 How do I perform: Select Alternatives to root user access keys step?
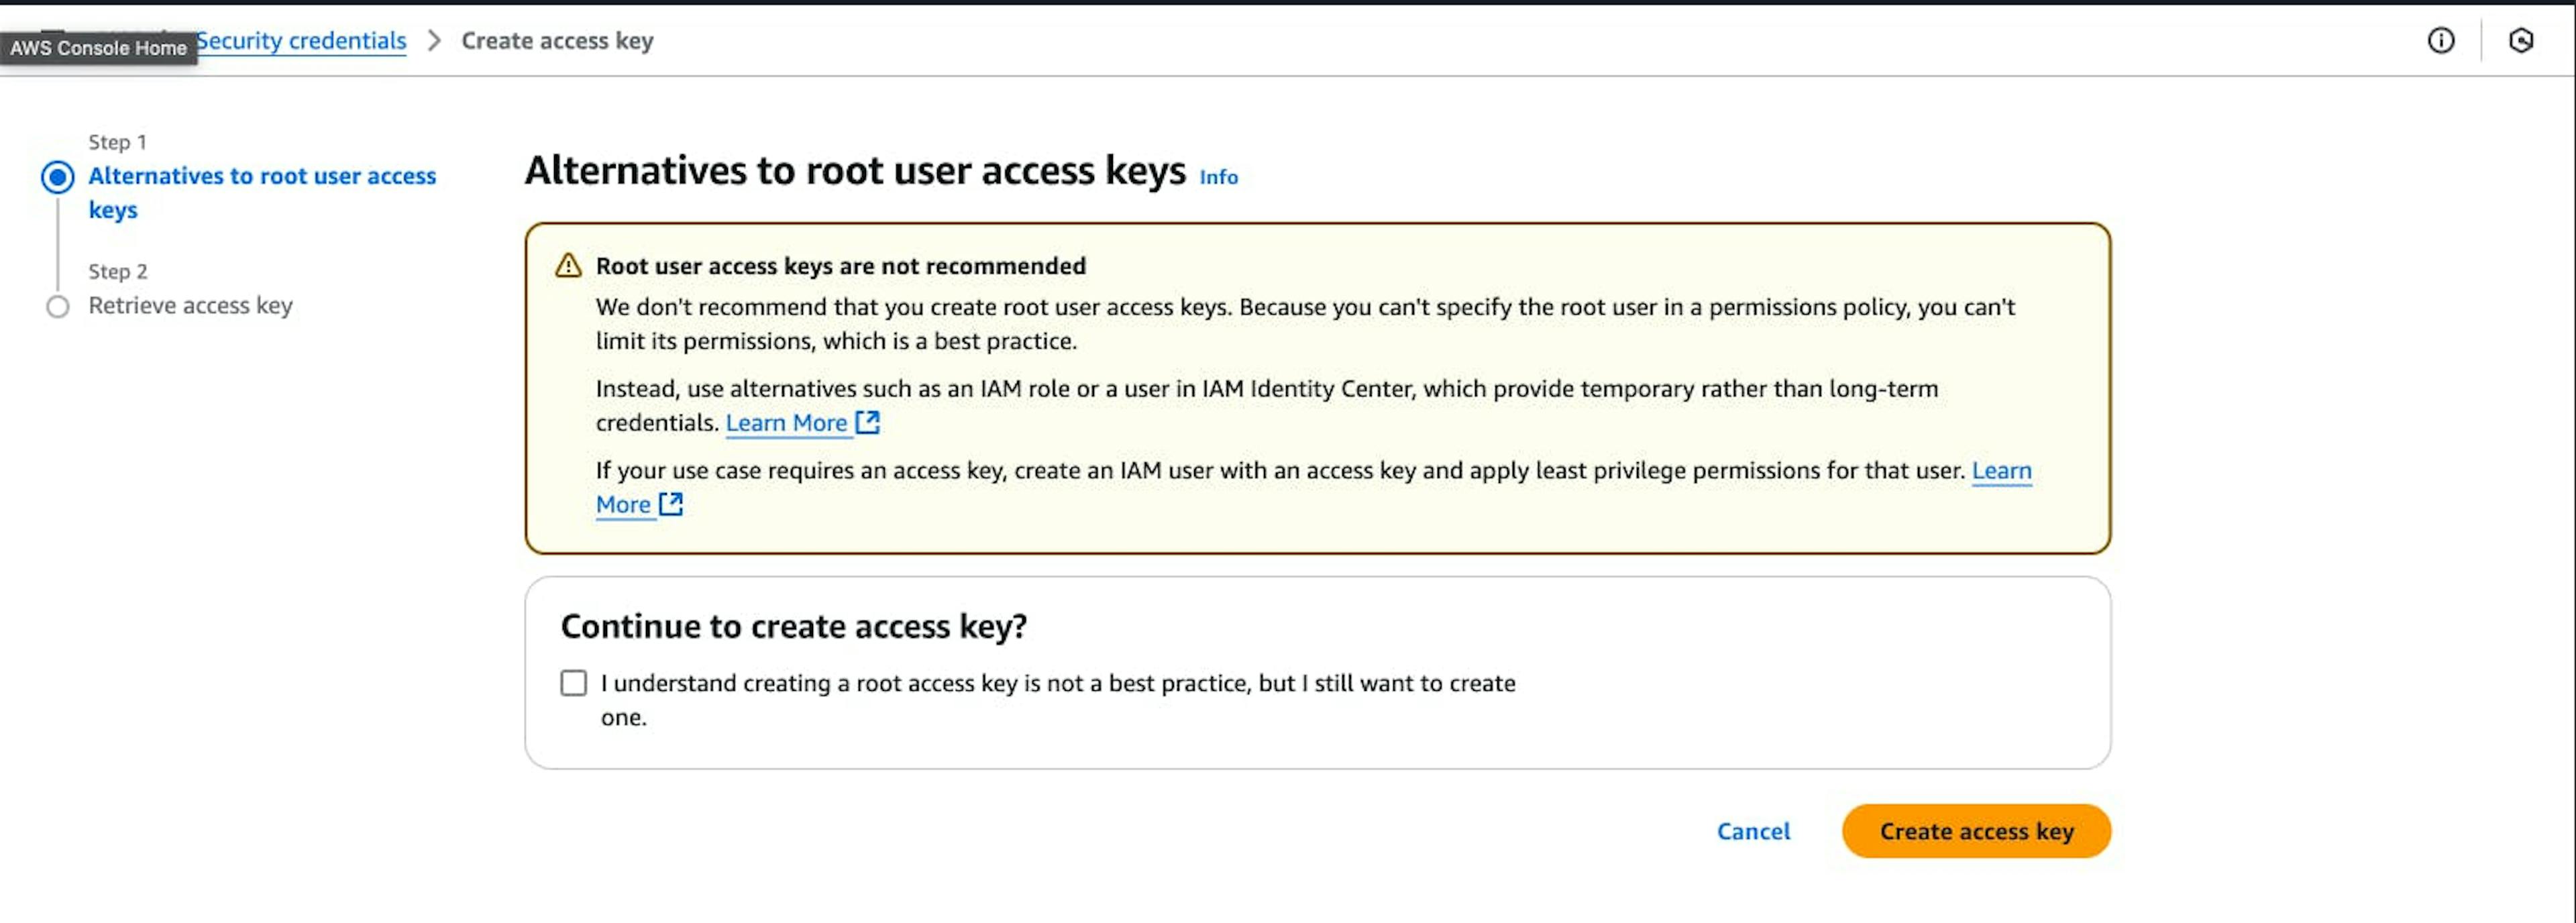262,193
